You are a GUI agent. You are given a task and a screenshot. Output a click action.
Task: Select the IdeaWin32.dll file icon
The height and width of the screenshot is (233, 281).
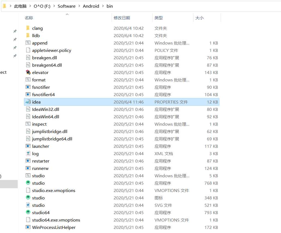coord(28,109)
